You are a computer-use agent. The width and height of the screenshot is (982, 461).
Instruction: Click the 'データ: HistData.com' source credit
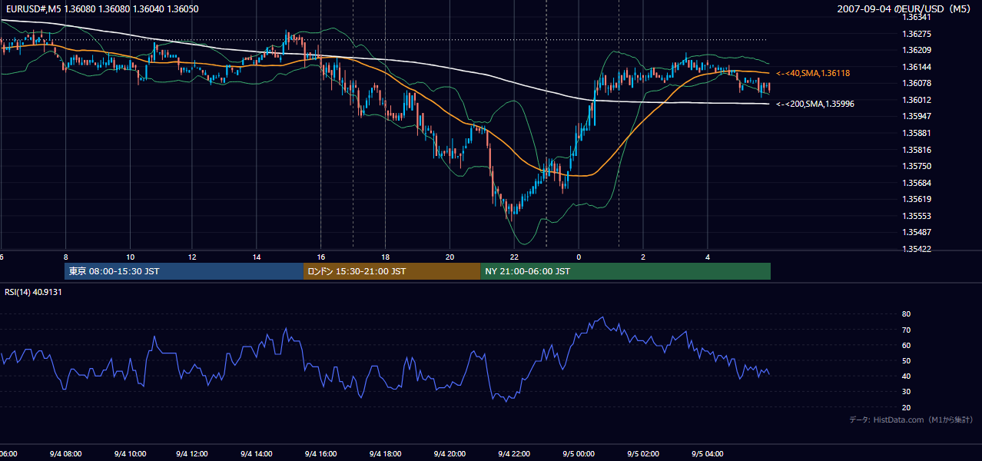(x=911, y=420)
